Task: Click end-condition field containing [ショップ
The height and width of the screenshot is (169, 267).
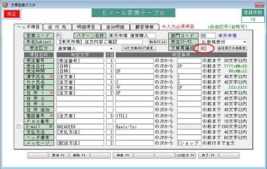Action: (189, 143)
